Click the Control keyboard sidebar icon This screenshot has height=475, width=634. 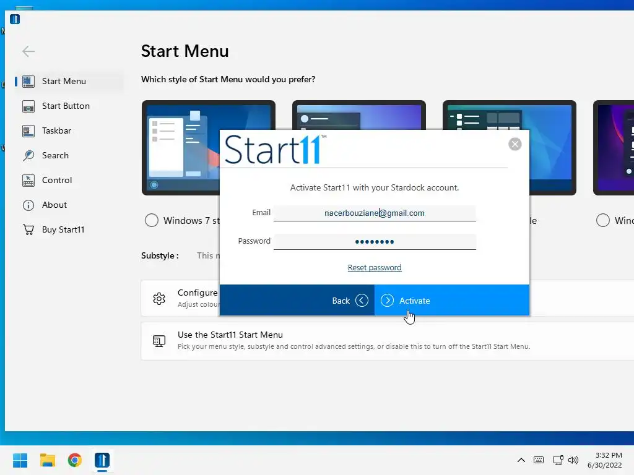(x=28, y=180)
